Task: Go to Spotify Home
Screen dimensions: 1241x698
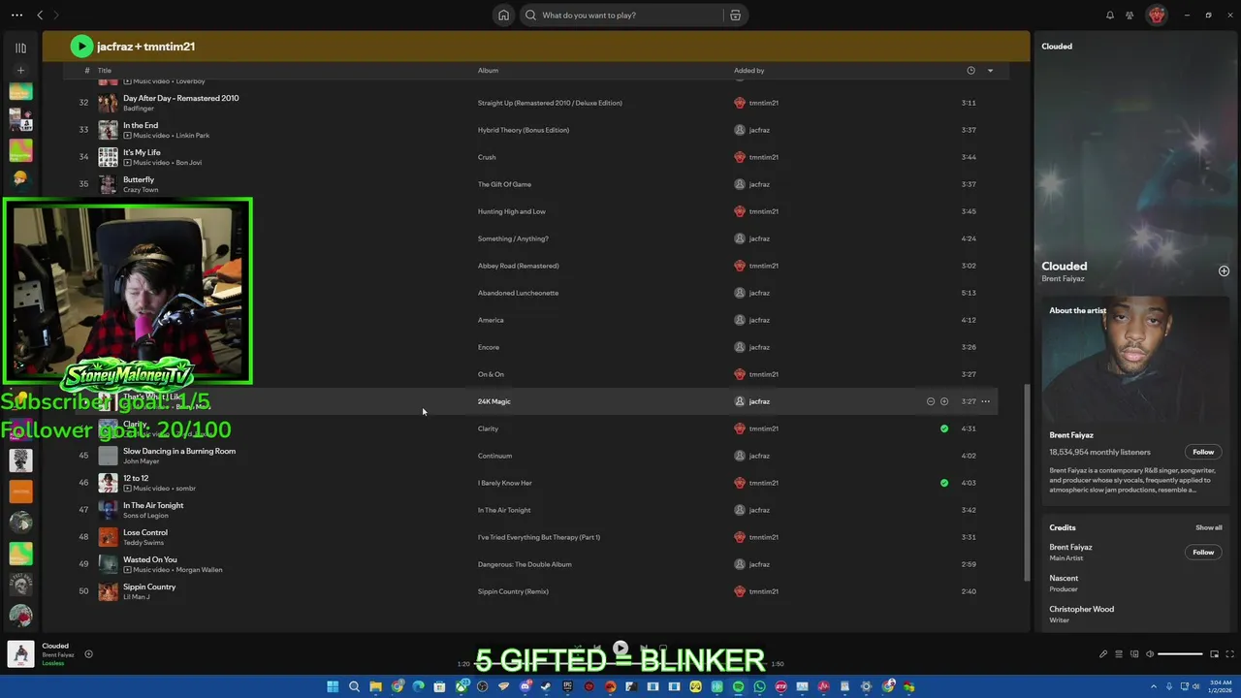Action: (503, 16)
